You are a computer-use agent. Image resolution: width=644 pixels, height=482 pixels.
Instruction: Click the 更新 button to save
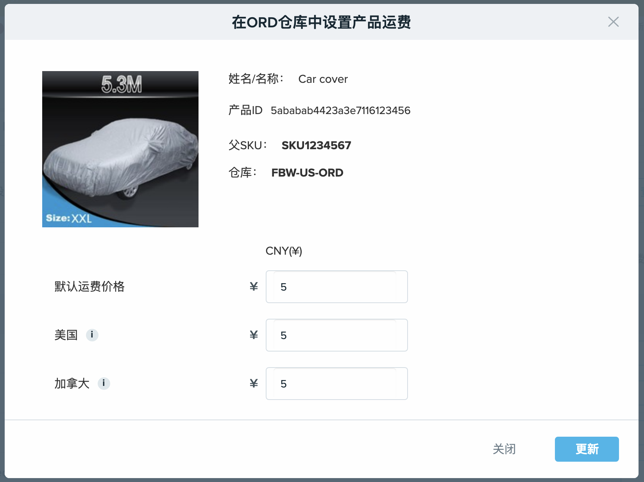[587, 449]
